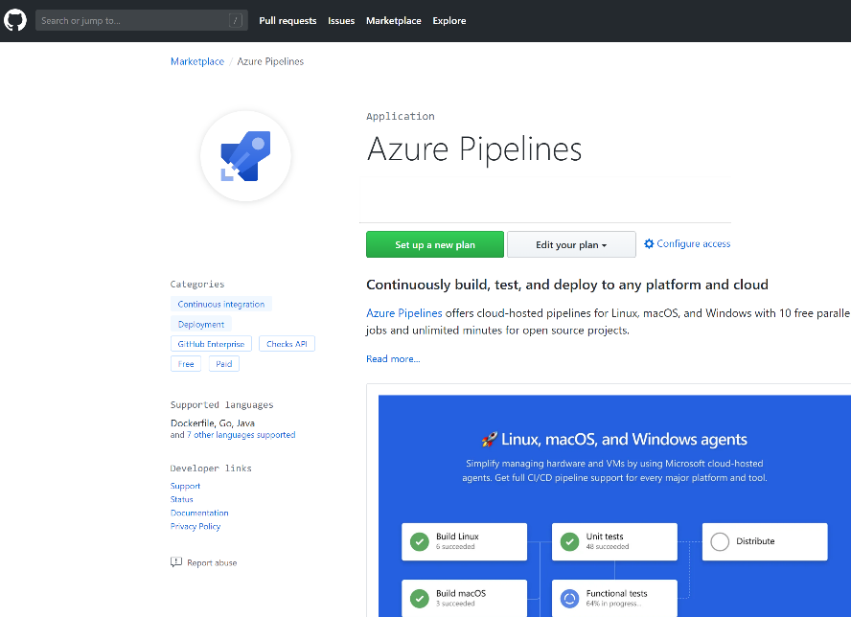Click the Distribute pipeline card
The image size is (851, 617).
[765, 541]
